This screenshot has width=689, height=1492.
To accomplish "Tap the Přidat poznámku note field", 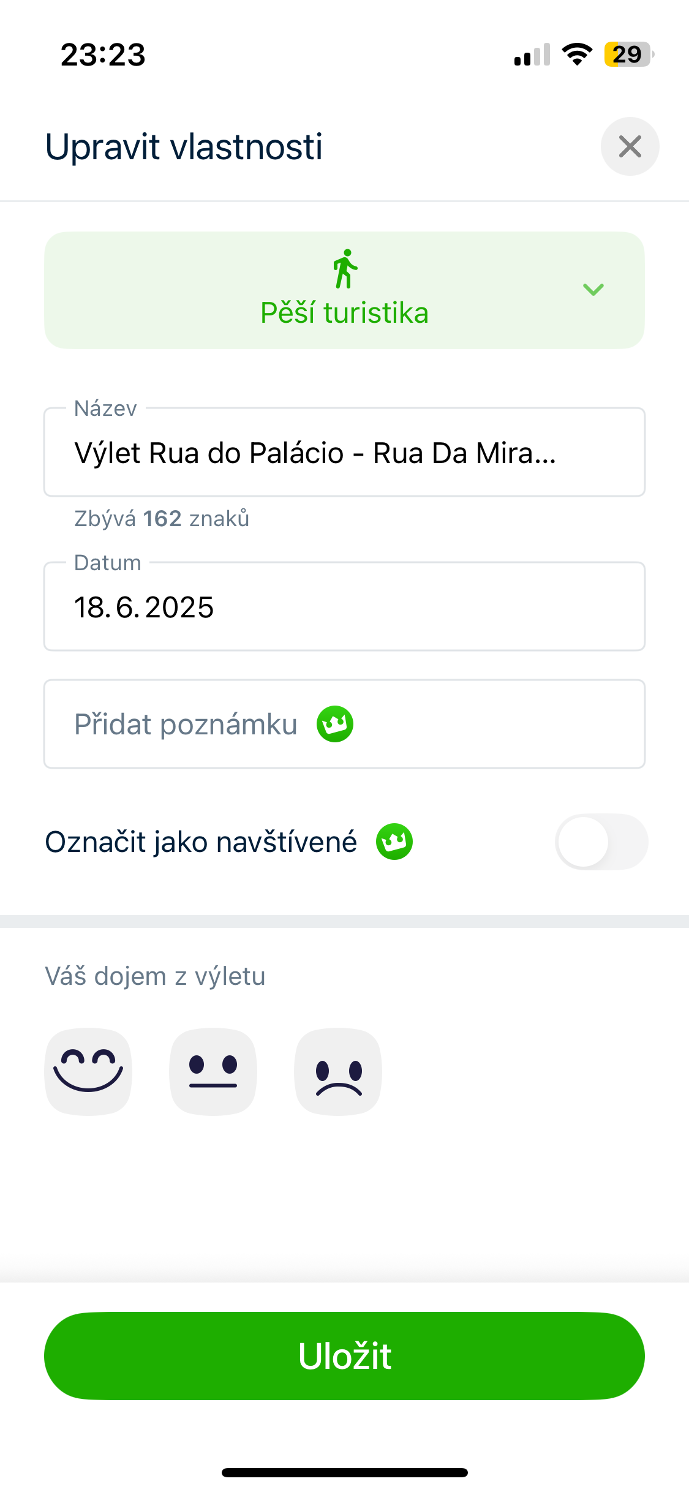I will pos(344,724).
